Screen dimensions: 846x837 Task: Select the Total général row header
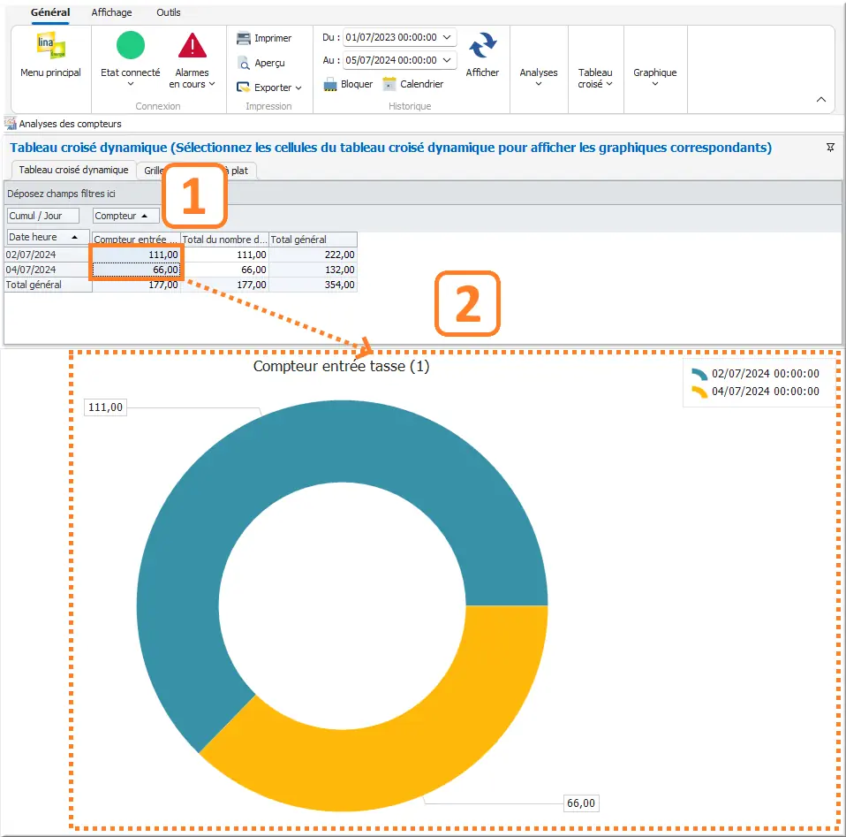click(x=48, y=285)
